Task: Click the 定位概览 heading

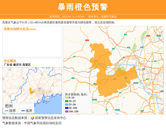Action: tap(10, 61)
